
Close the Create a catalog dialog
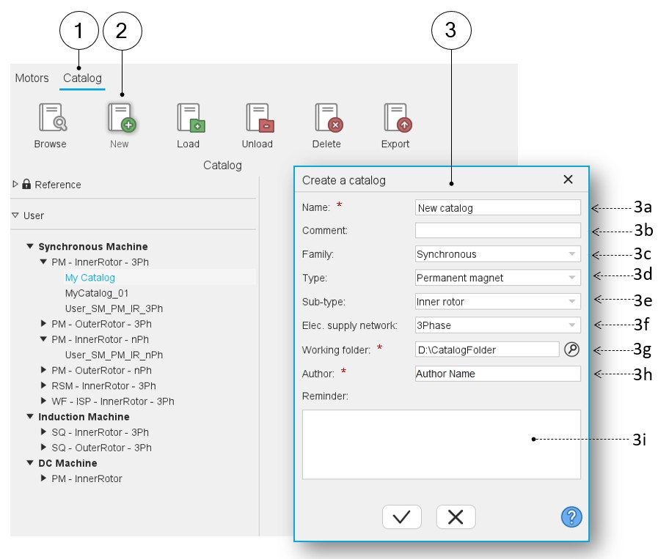(x=568, y=179)
